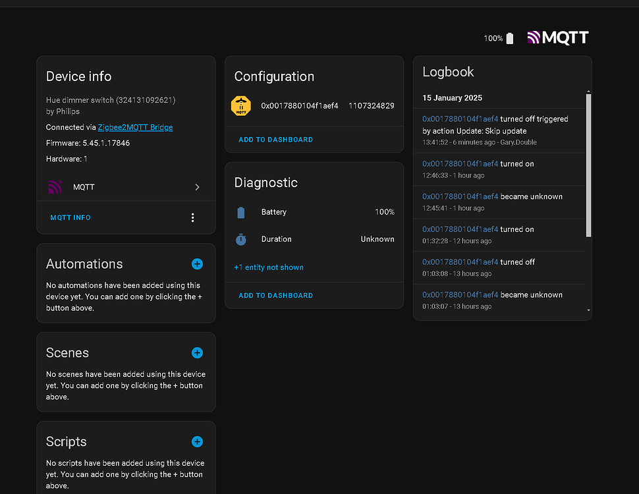Click the Duration timer icon in Diagnostic
The image size is (639, 494).
[241, 239]
